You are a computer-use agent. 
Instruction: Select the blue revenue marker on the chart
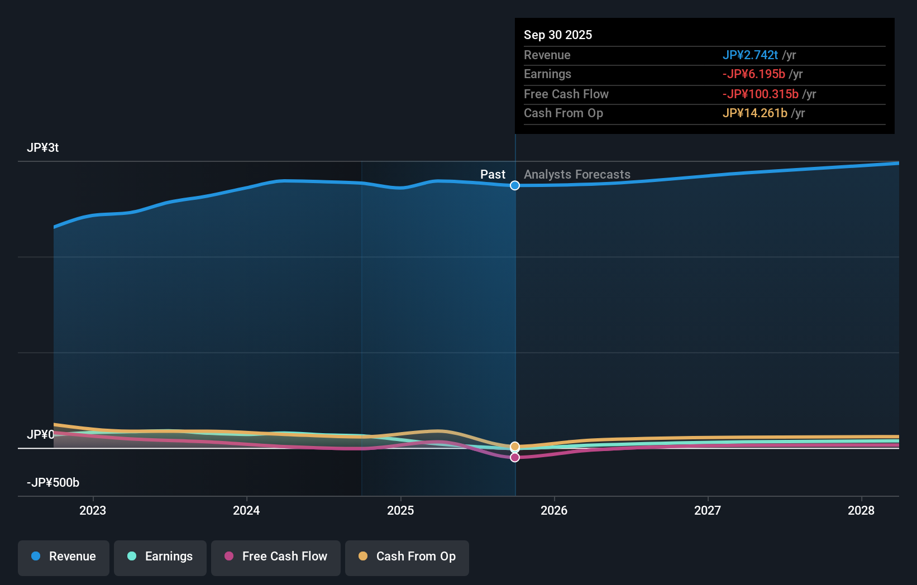tap(514, 185)
